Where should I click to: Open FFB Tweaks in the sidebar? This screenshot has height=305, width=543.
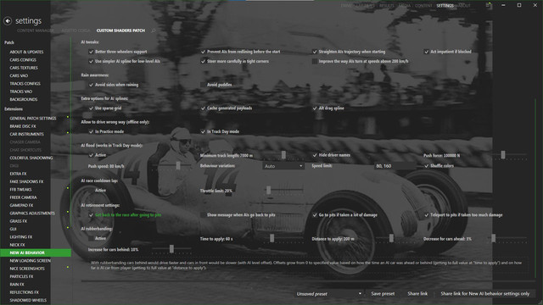20,190
